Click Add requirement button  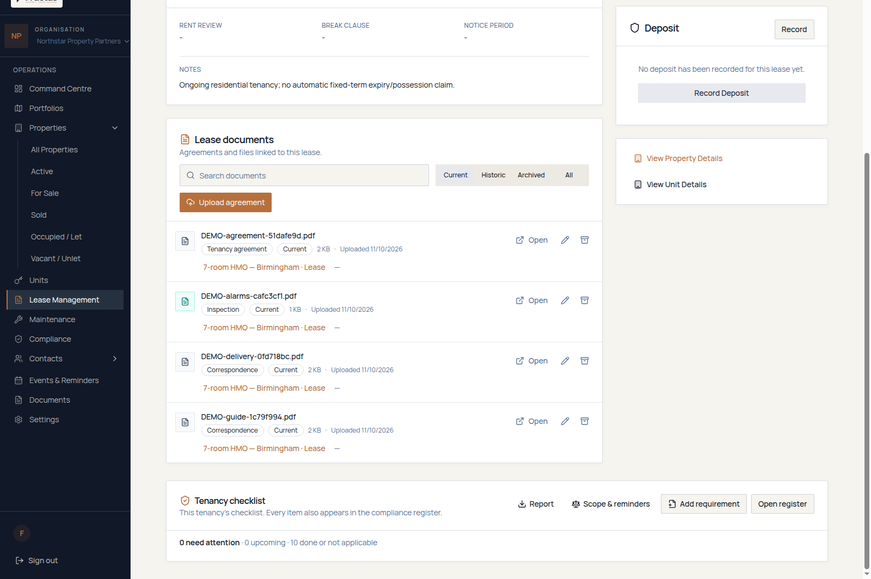[704, 504]
